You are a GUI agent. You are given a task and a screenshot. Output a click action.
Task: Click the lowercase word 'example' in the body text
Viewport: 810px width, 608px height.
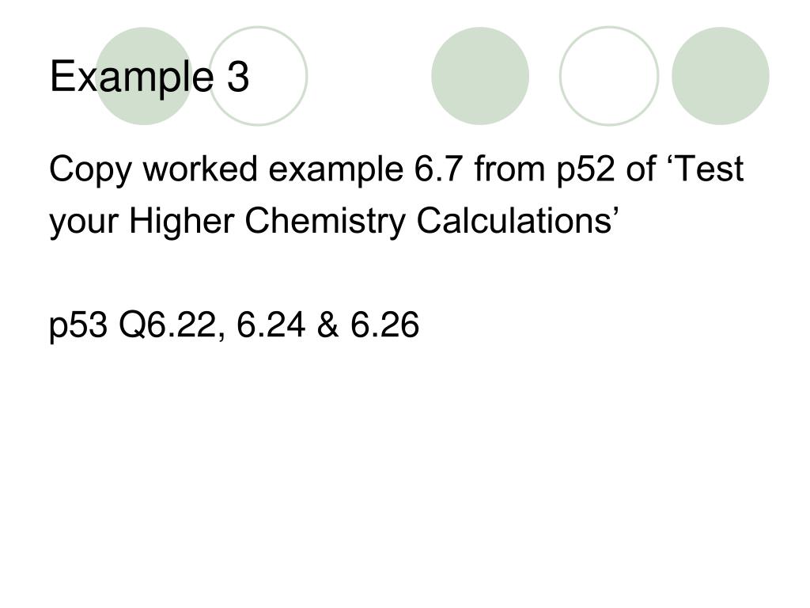(x=335, y=171)
